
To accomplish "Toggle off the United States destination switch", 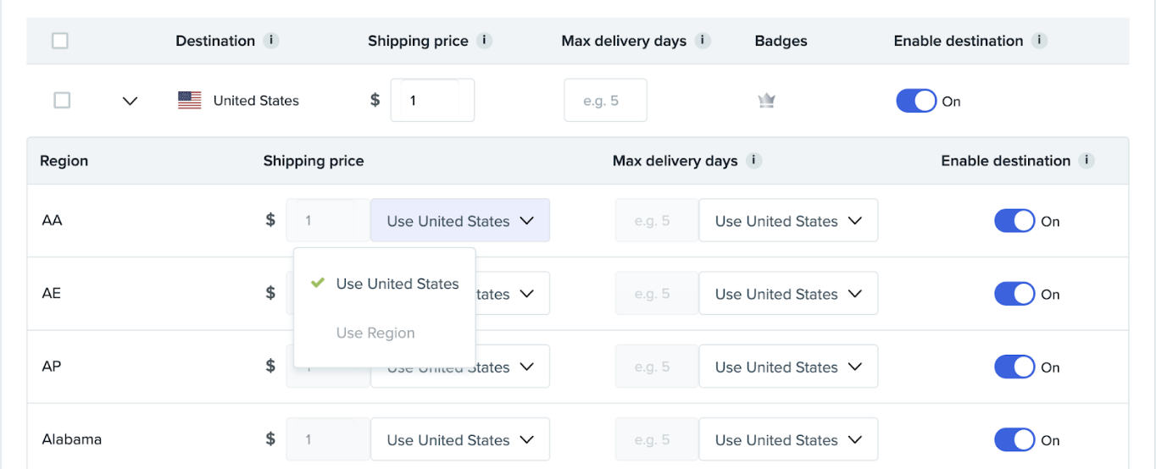I will click(x=916, y=101).
